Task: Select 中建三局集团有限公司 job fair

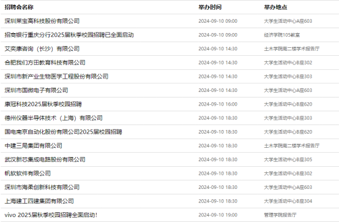Action: (x=34, y=146)
